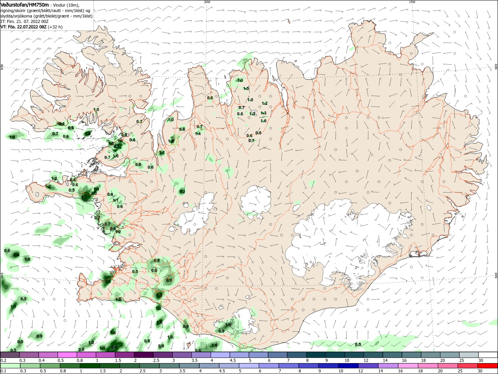Click the 2.0 precipitation value on the map
This screenshot has width=498, height=374.
coord(94,193)
